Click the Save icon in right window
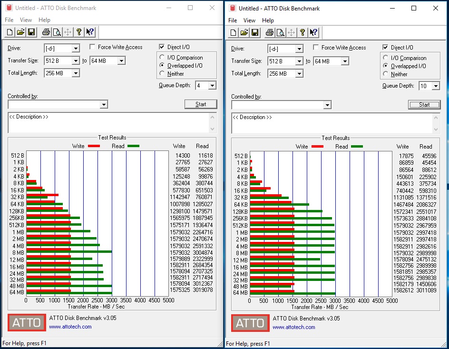 255,32
